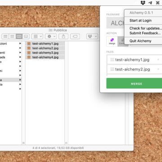Open the Finder gear action menu

[x=51, y=36]
